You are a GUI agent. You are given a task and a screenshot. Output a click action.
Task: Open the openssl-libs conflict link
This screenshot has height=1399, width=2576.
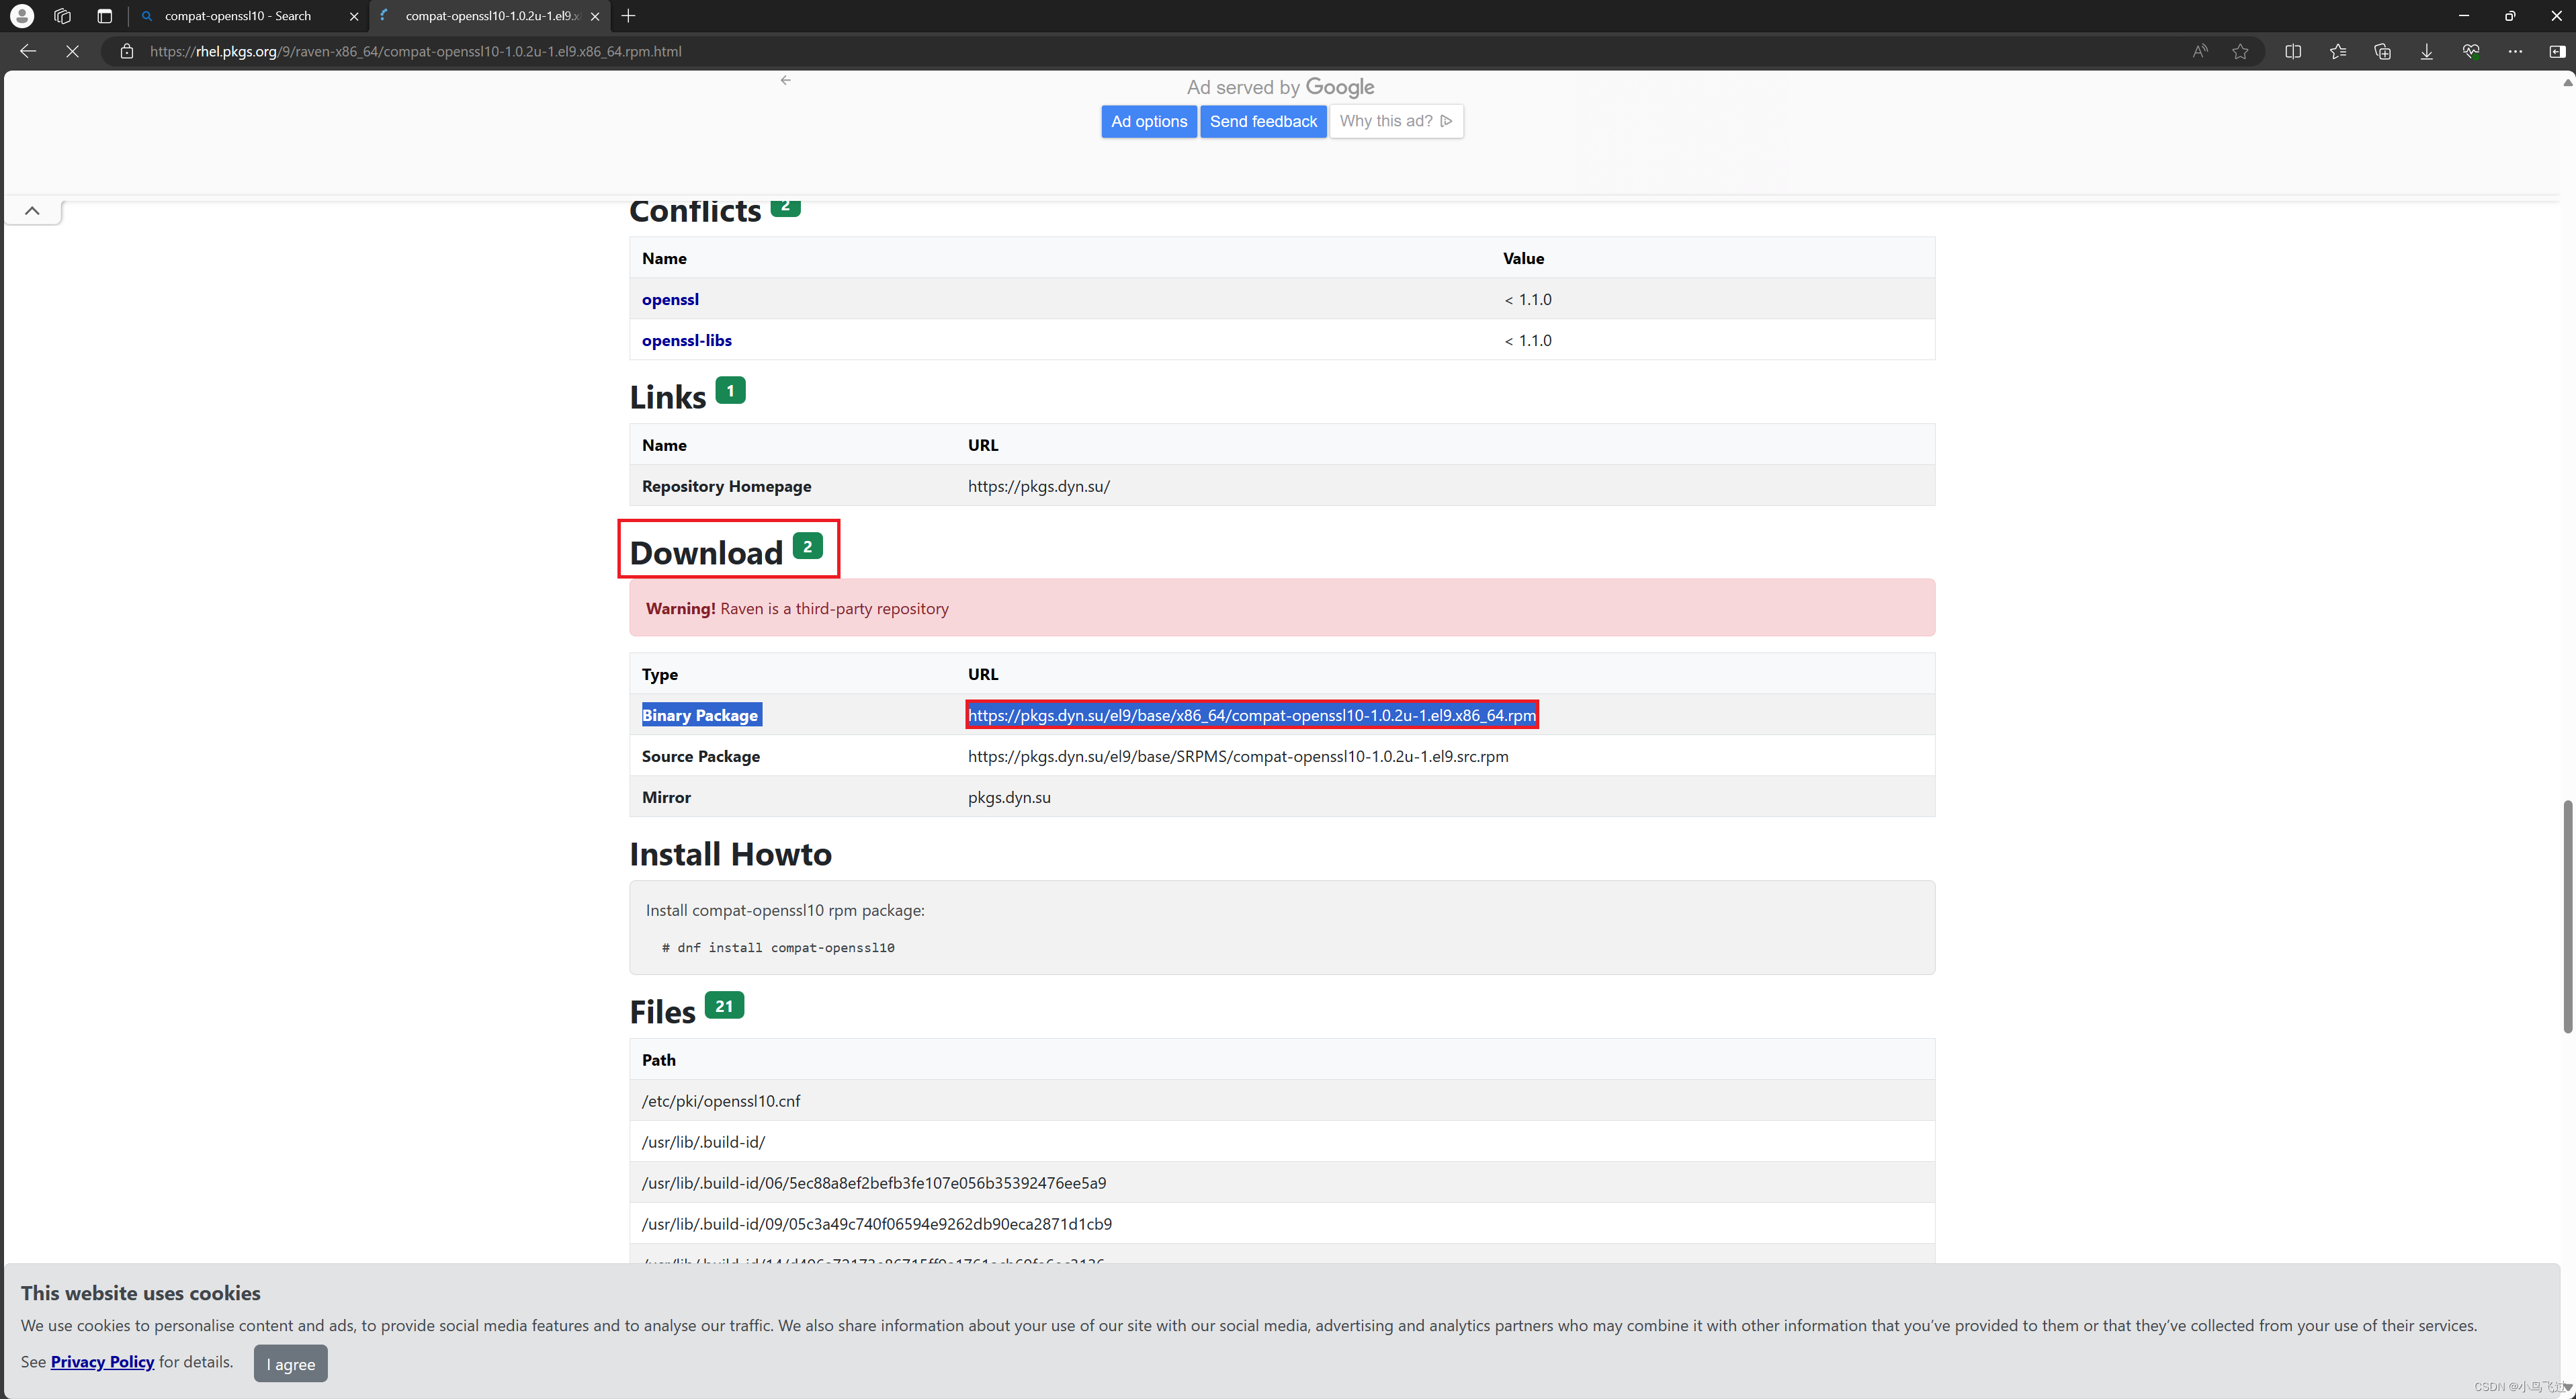pos(686,340)
